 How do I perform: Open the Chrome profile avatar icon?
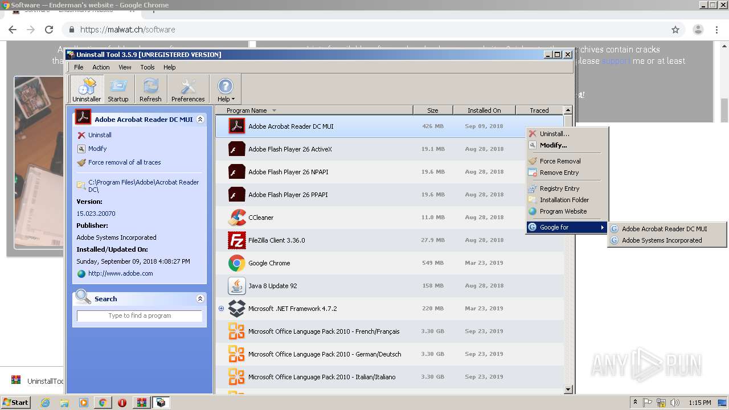point(698,30)
